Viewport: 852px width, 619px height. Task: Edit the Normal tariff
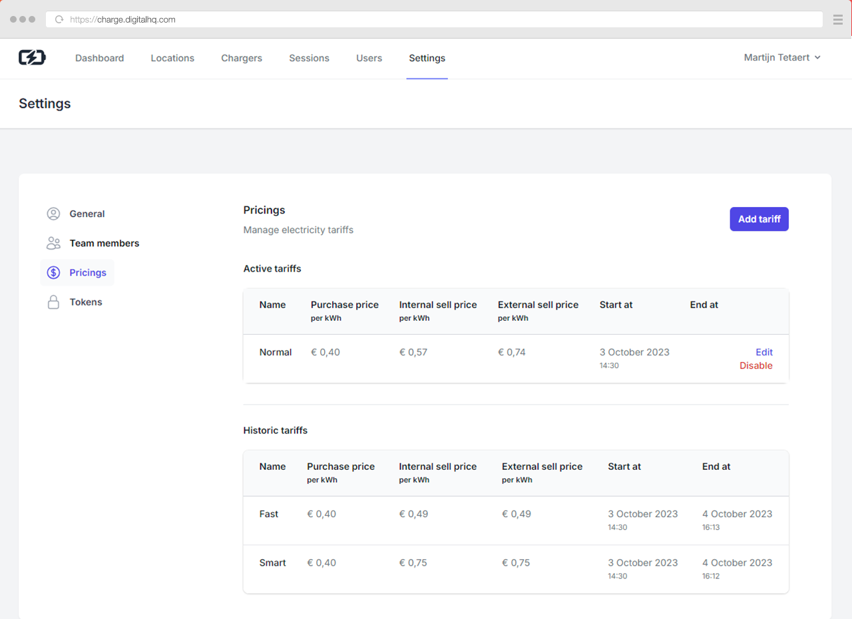coord(763,352)
